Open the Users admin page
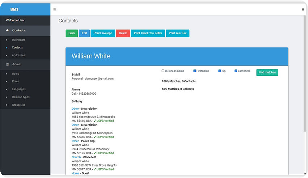 [16, 74]
